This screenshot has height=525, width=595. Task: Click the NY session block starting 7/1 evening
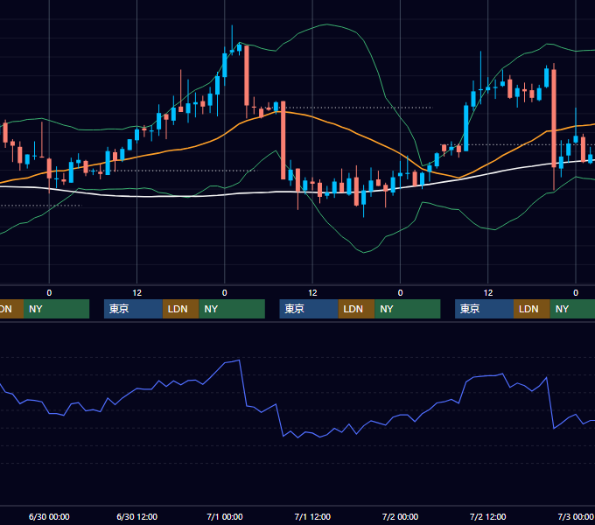(x=408, y=309)
